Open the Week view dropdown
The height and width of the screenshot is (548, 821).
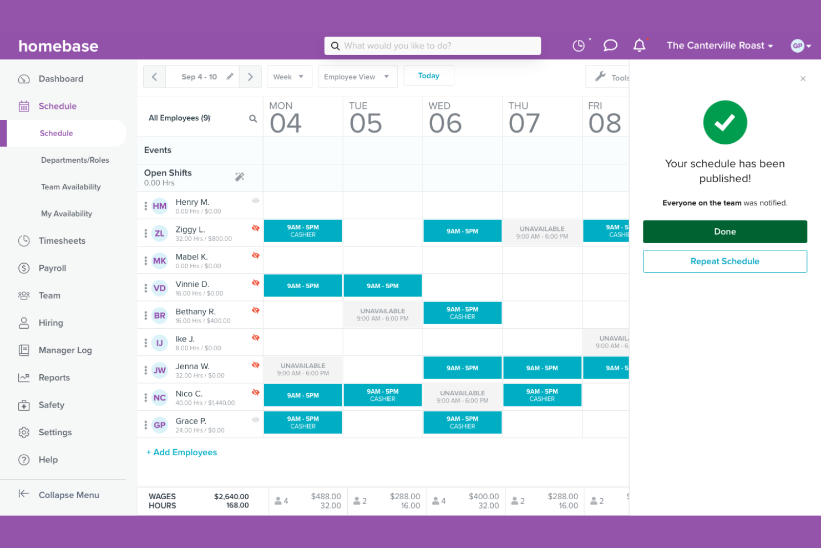[x=289, y=76]
